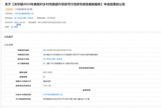Image resolution: width=161 pixels, height=108 pixels.
Task: Click the 中介机构联系地址 label cell
Action: point(23,99)
